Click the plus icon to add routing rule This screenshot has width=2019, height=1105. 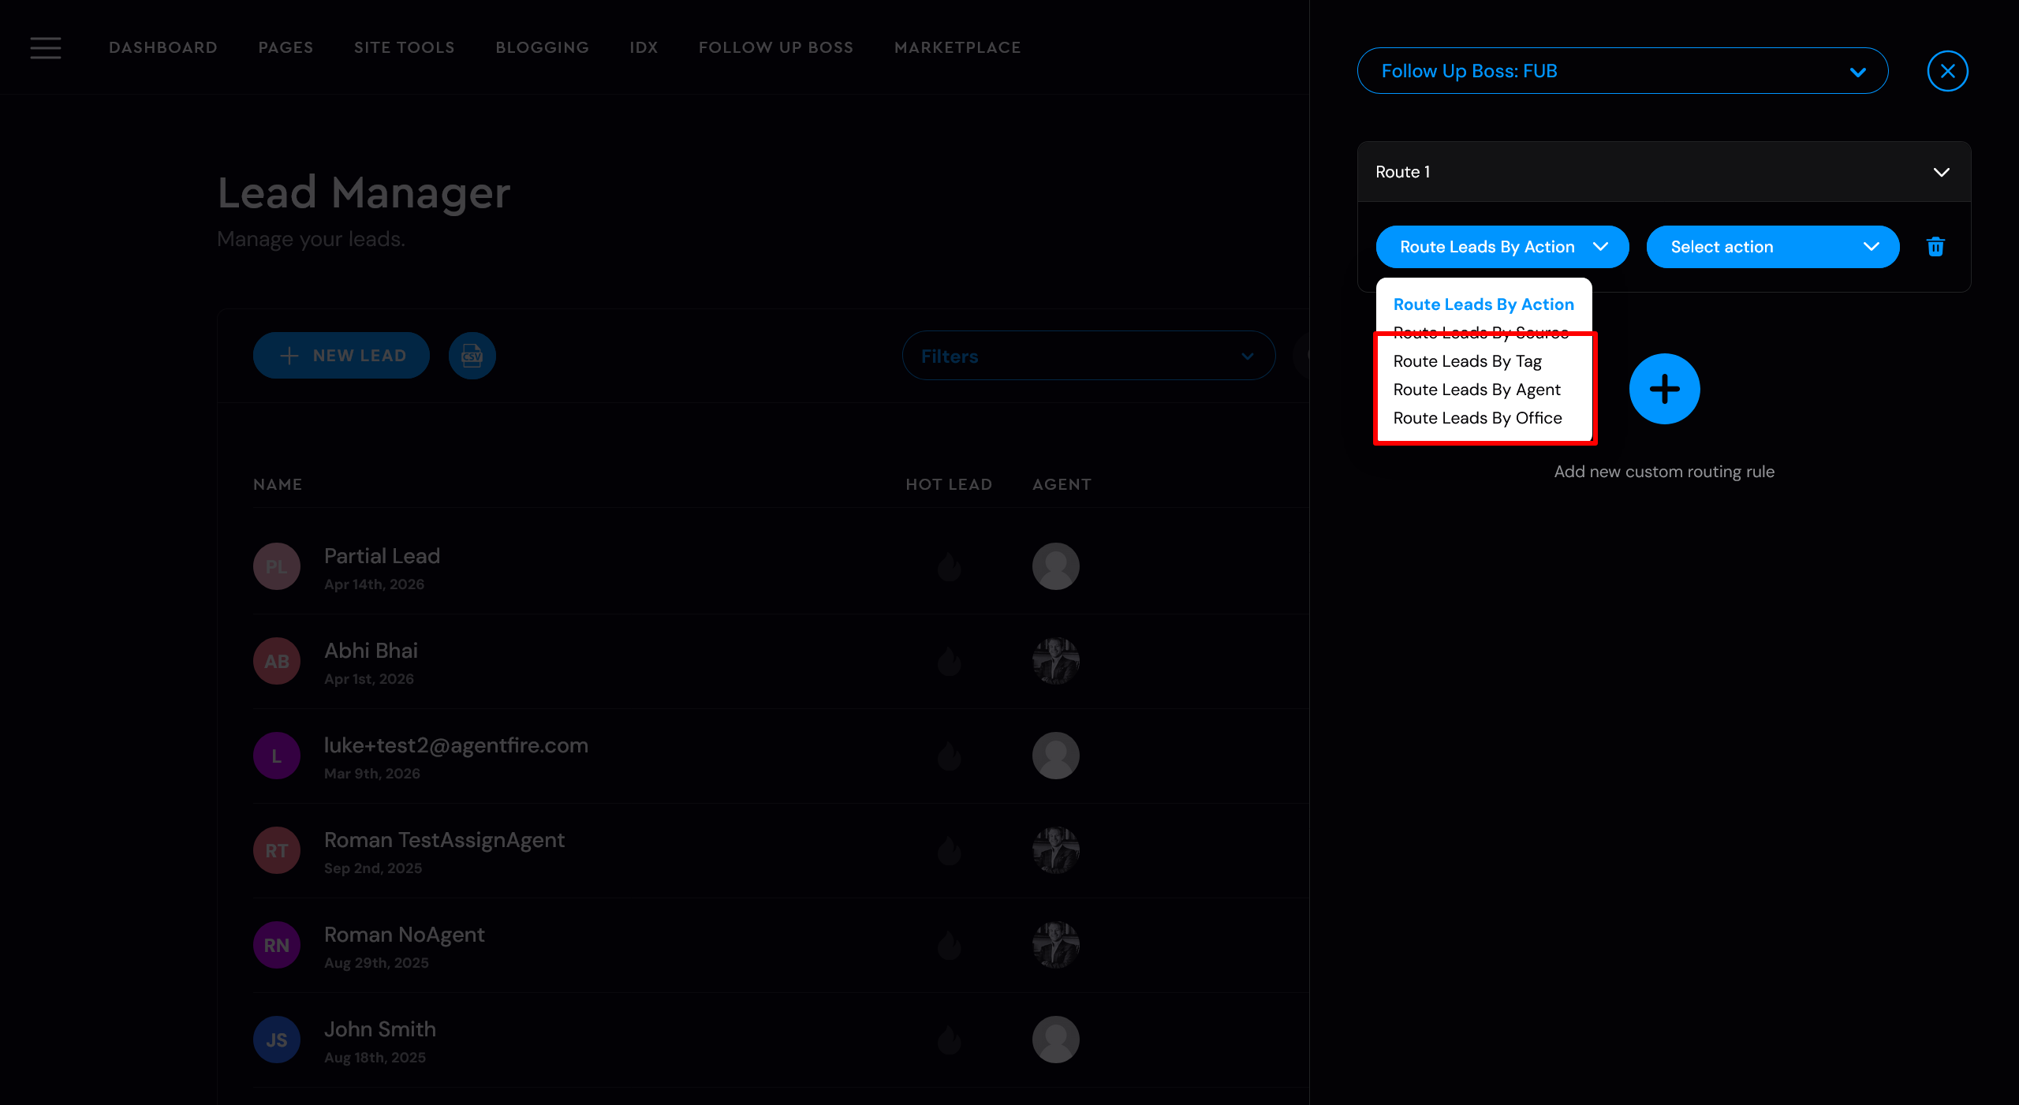1664,389
